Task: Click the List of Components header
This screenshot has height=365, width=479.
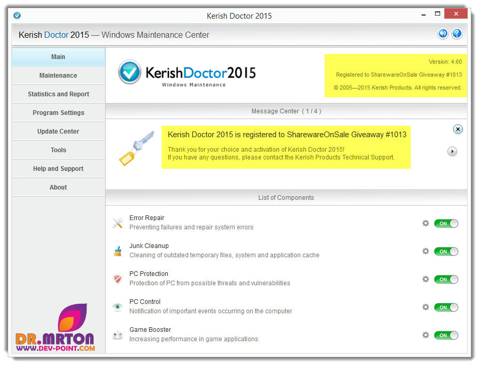Action: click(x=286, y=198)
